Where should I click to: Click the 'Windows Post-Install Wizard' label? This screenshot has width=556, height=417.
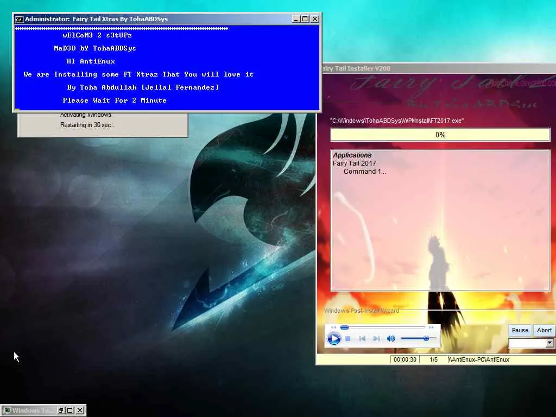pos(361,311)
